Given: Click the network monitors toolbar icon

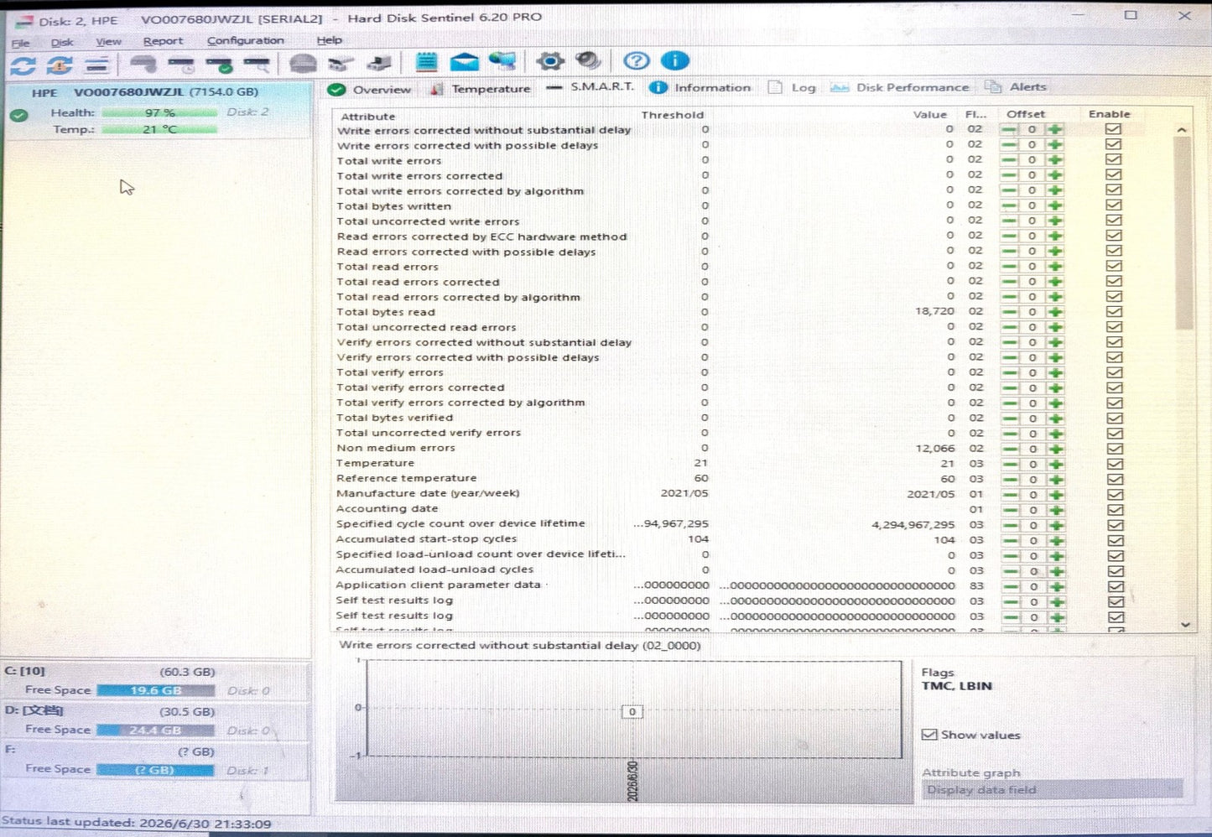Looking at the screenshot, I should coord(502,60).
